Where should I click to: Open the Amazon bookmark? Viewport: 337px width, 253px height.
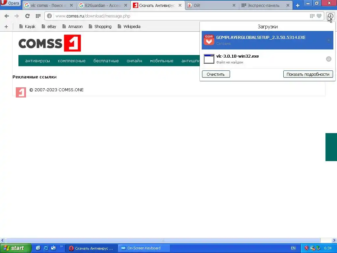pos(72,26)
